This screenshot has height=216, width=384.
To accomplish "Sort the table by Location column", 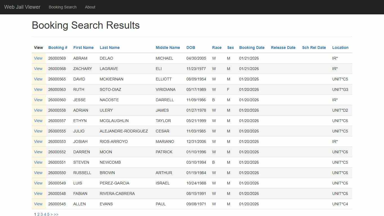I will point(340,48).
